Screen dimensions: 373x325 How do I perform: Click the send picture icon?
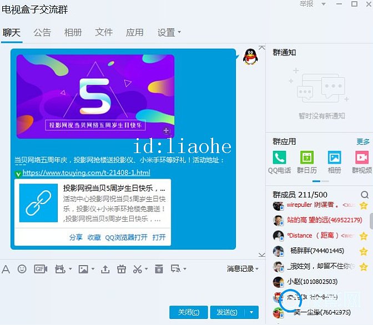(x=83, y=269)
